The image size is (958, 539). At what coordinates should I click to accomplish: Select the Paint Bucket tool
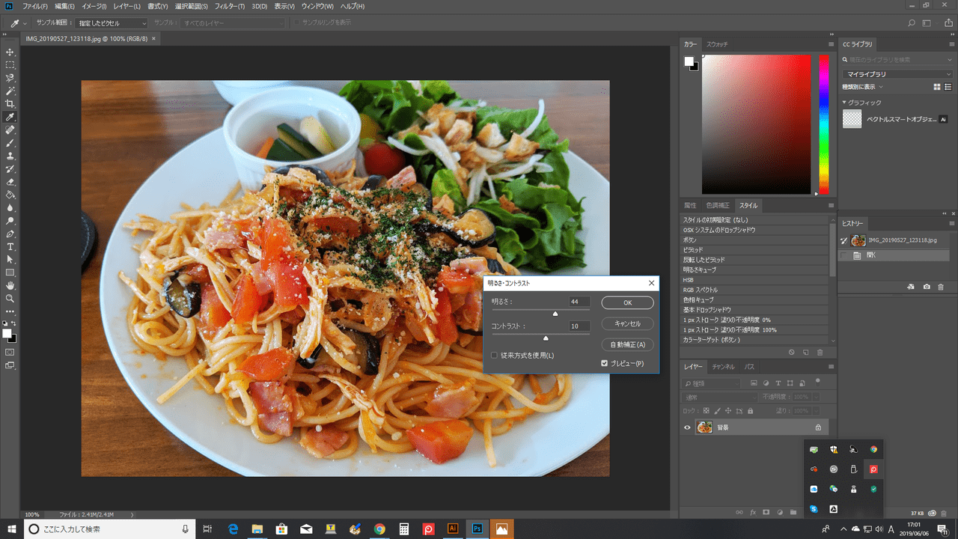coord(10,195)
